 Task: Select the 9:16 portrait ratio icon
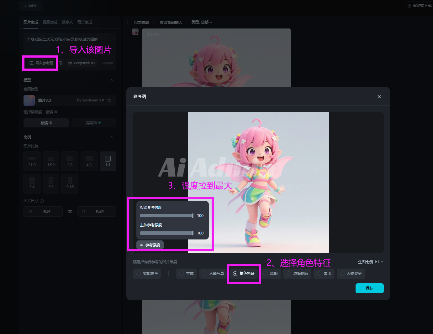pyautogui.click(x=70, y=181)
